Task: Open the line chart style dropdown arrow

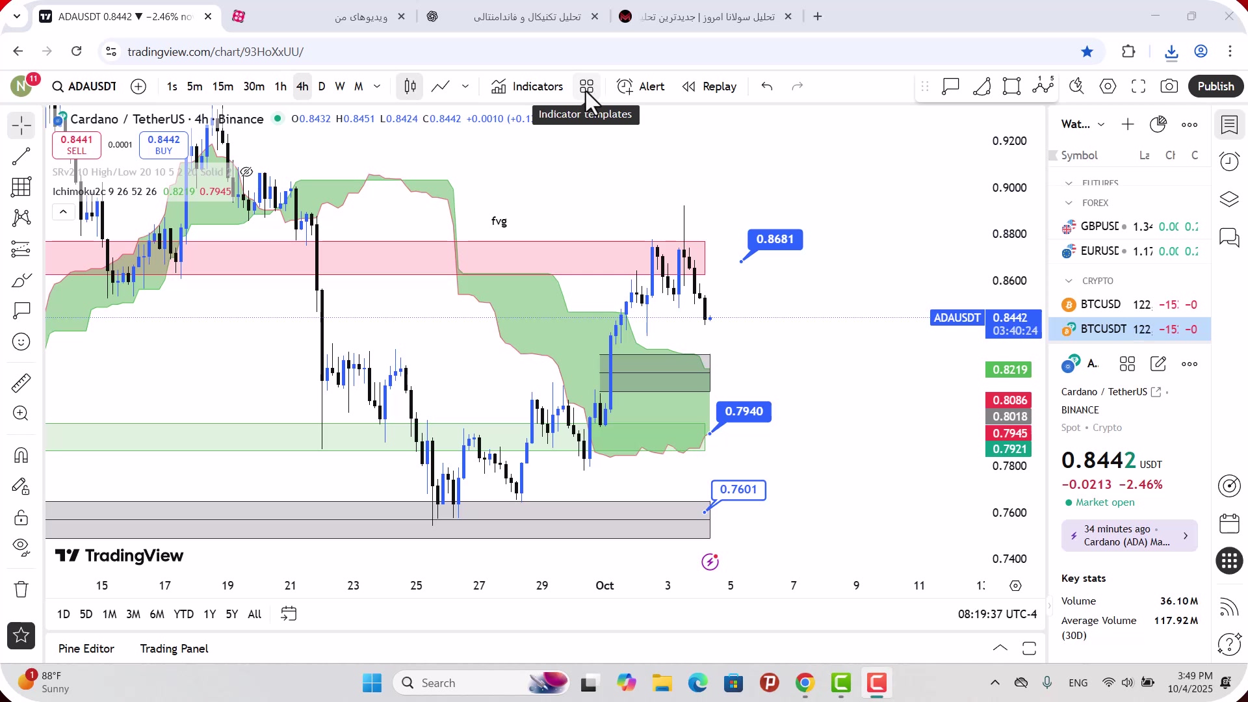Action: pyautogui.click(x=465, y=86)
